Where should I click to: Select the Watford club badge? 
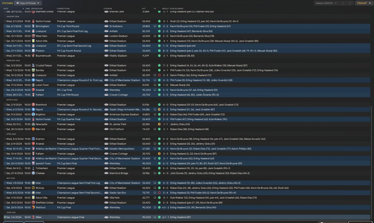(33, 208)
